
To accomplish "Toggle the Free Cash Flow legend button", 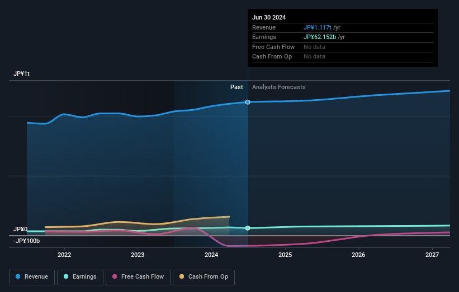I will (x=138, y=277).
